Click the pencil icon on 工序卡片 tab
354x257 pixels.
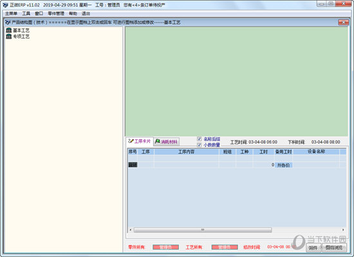131,141
